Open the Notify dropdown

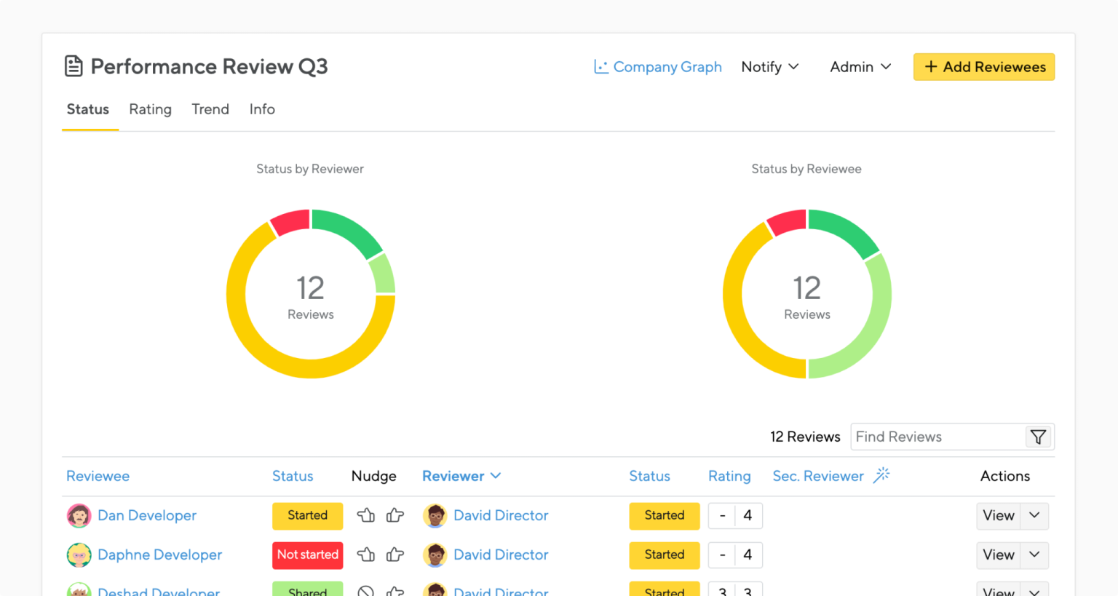click(x=769, y=66)
